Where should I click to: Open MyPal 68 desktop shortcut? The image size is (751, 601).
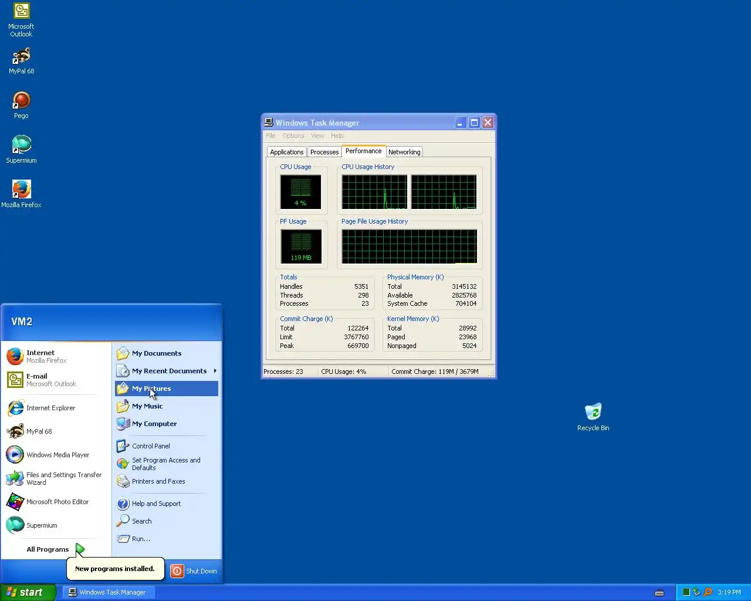[x=21, y=61]
